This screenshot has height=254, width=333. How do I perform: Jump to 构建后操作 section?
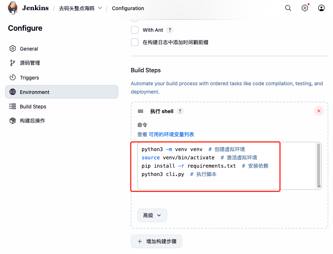click(62, 121)
